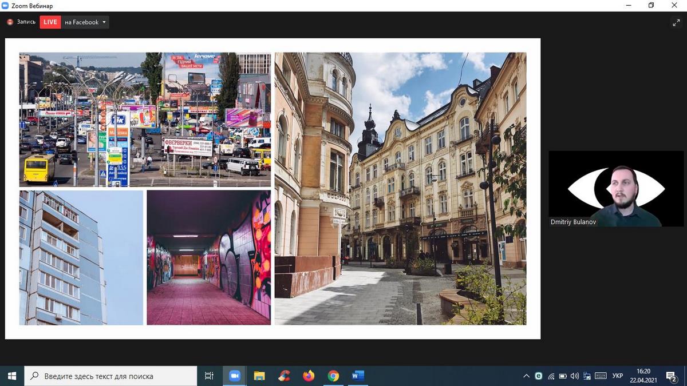Open the volume control in system tray
This screenshot has height=386, width=687.
575,376
